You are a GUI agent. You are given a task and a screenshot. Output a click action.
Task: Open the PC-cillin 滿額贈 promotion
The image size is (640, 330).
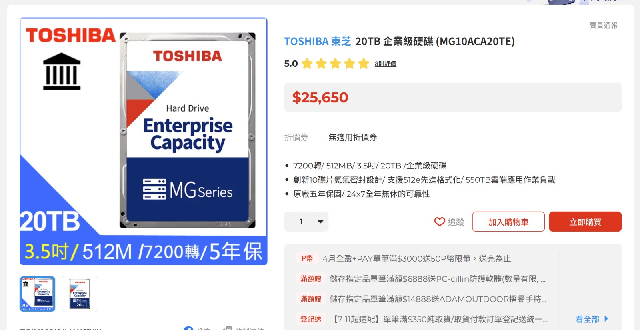tap(437, 279)
